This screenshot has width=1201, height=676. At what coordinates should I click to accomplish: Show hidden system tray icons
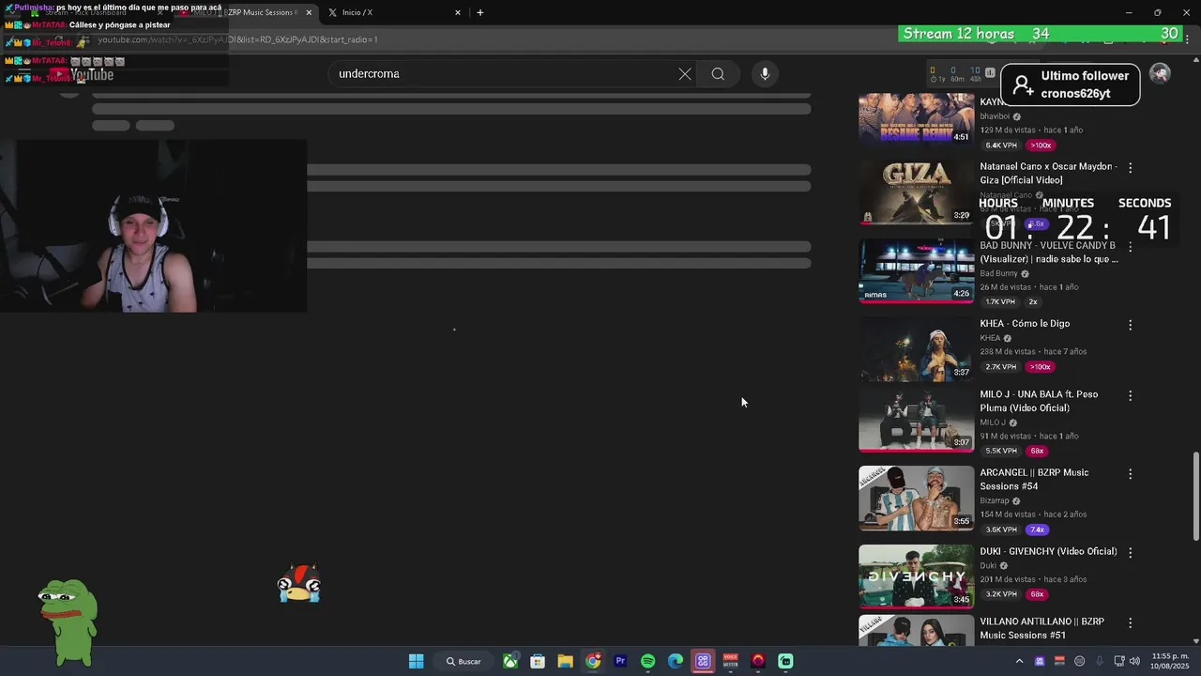(x=1019, y=661)
